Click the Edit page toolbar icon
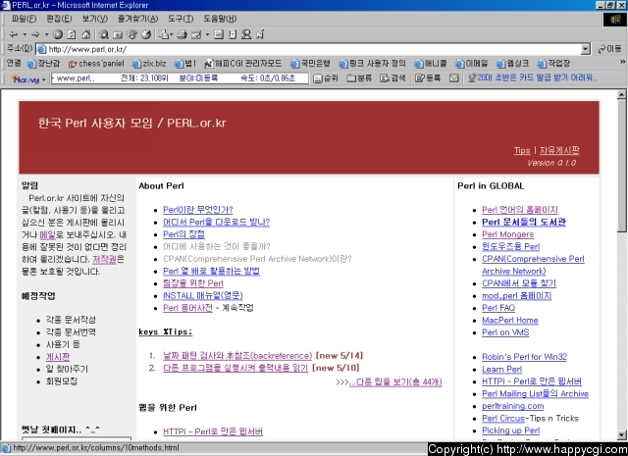Screen dimensions: 628x456 pos(196,35)
